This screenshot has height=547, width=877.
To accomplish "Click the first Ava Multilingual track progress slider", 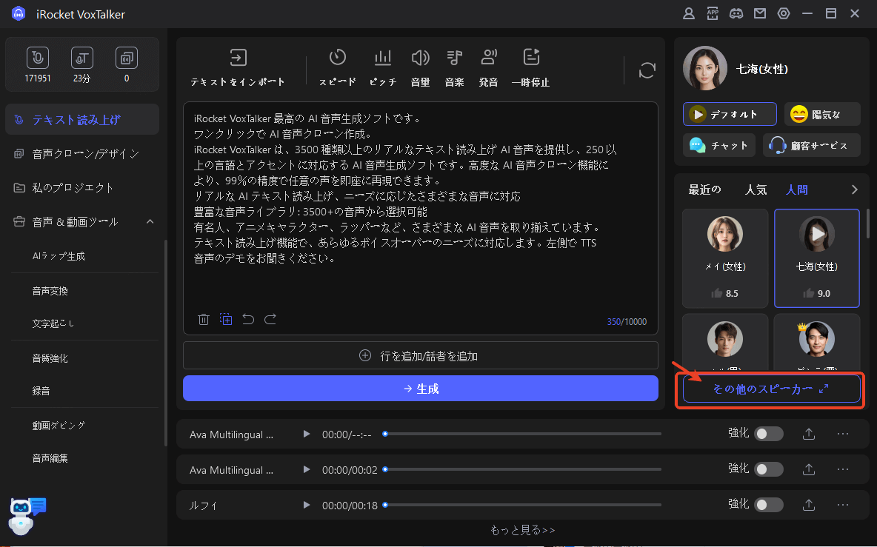I will (523, 434).
